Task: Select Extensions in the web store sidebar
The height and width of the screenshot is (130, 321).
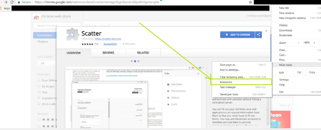Action: (x=45, y=35)
